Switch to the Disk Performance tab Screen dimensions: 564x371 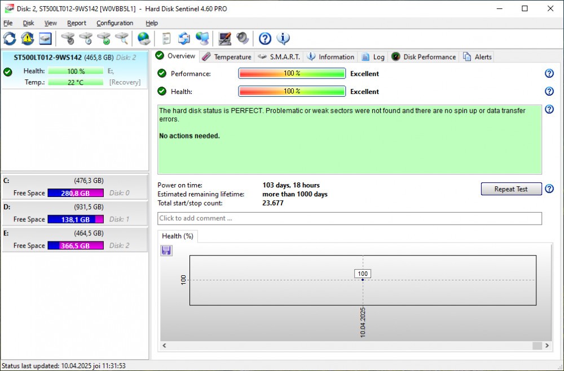[x=424, y=57]
